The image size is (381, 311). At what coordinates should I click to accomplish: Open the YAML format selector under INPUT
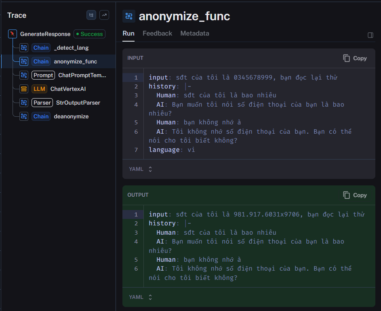point(141,169)
